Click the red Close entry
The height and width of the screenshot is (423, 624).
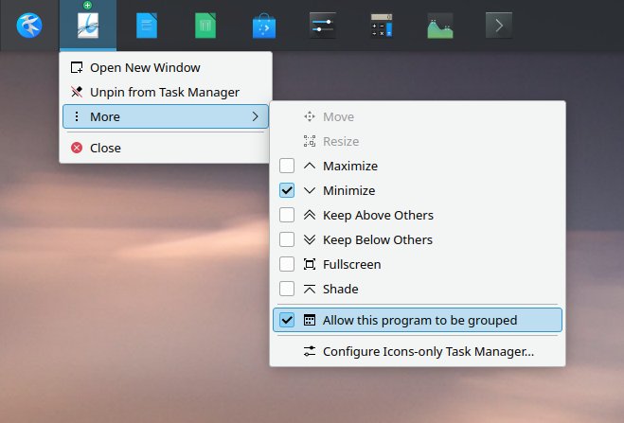click(x=166, y=148)
